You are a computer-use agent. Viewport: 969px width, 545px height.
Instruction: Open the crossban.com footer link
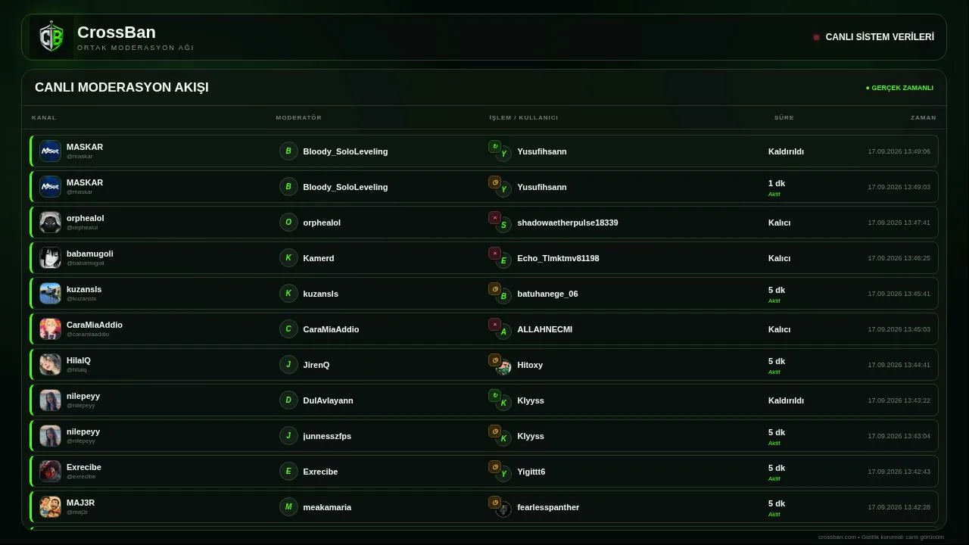(x=837, y=537)
